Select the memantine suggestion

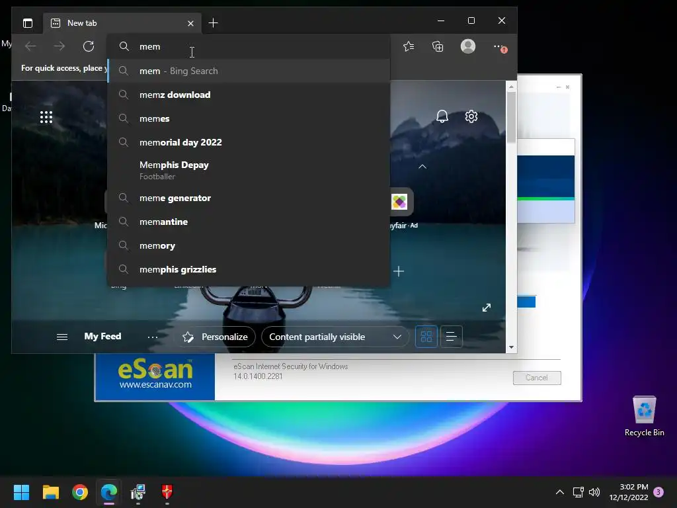pos(249,222)
